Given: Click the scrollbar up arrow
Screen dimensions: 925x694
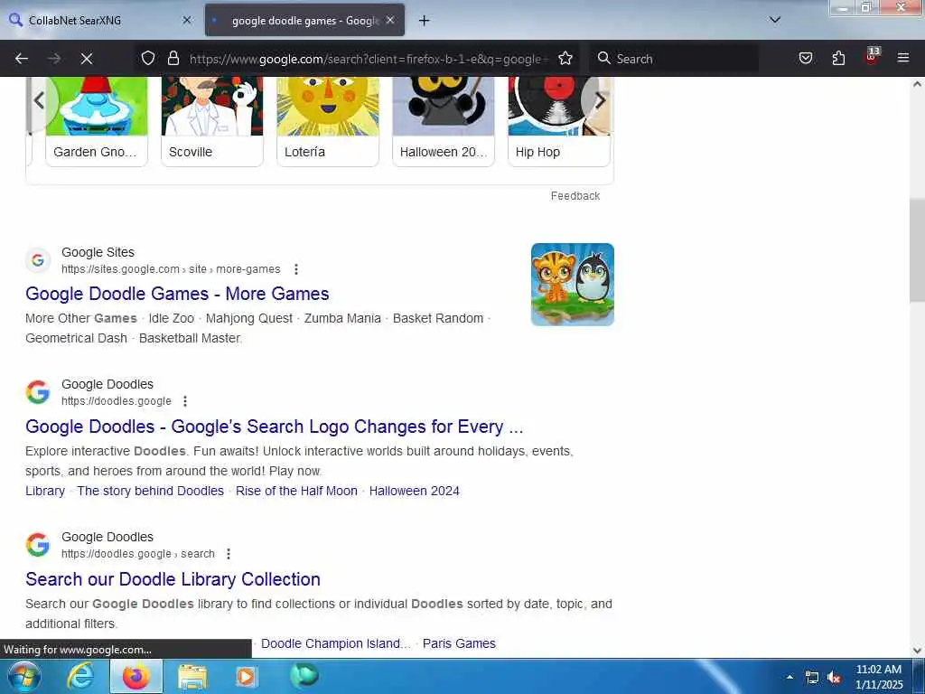Looking at the screenshot, I should point(917,84).
